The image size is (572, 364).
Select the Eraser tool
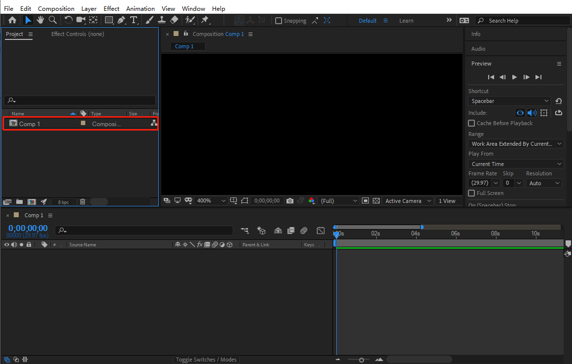click(175, 20)
